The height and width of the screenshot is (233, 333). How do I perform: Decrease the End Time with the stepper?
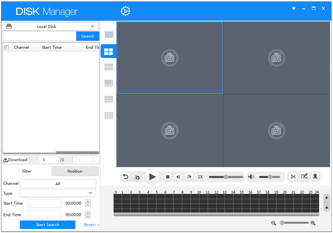[x=88, y=217]
